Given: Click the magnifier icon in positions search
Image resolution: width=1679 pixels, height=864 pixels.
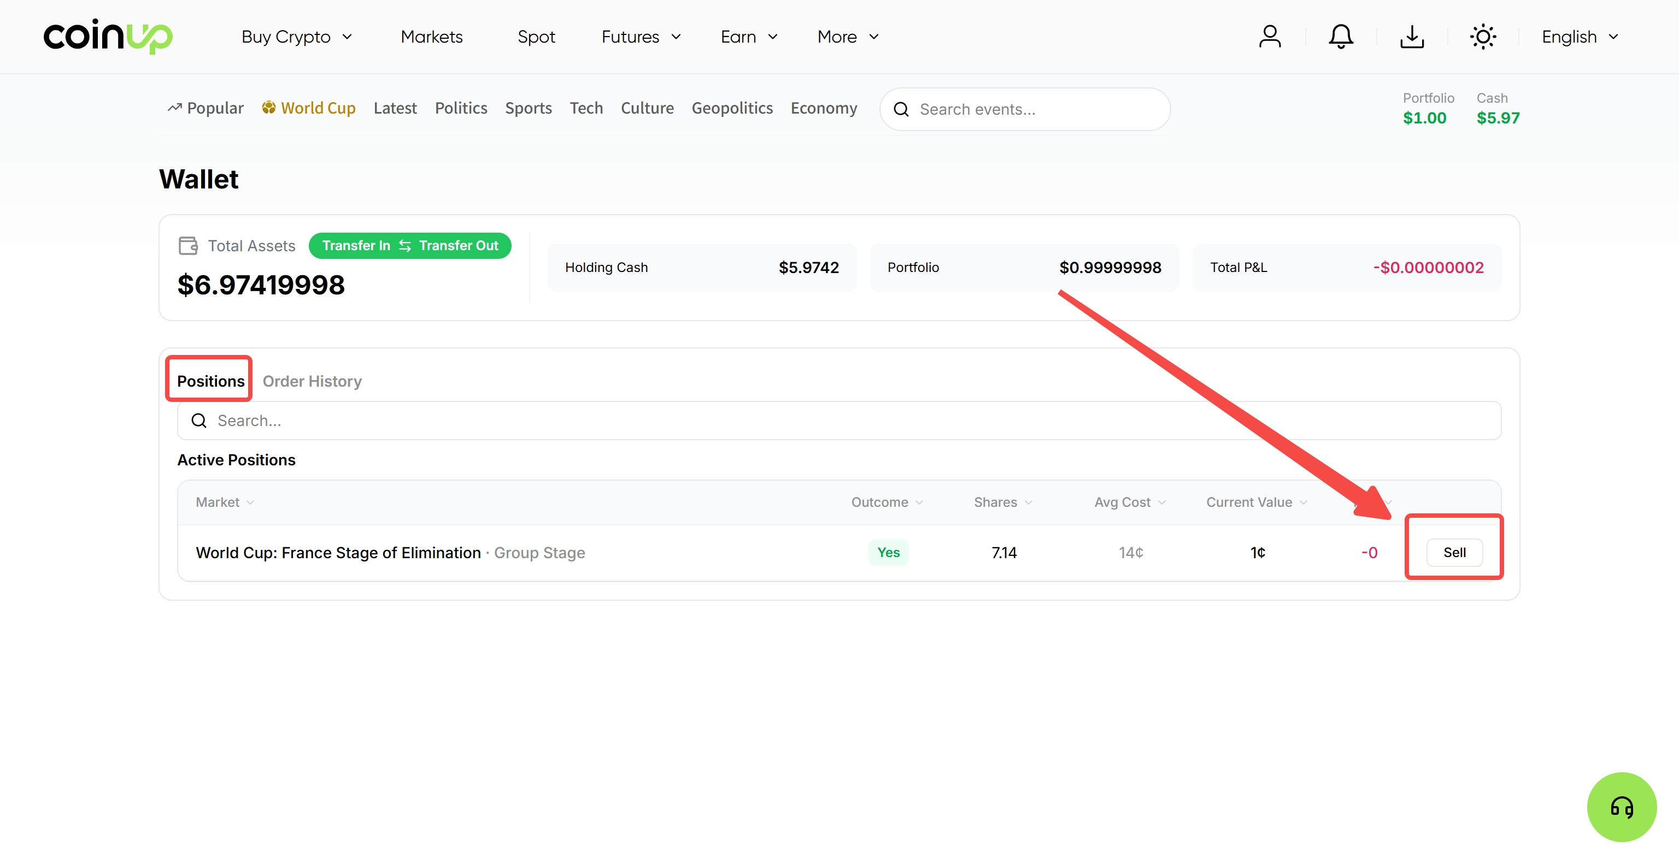Looking at the screenshot, I should pos(199,421).
